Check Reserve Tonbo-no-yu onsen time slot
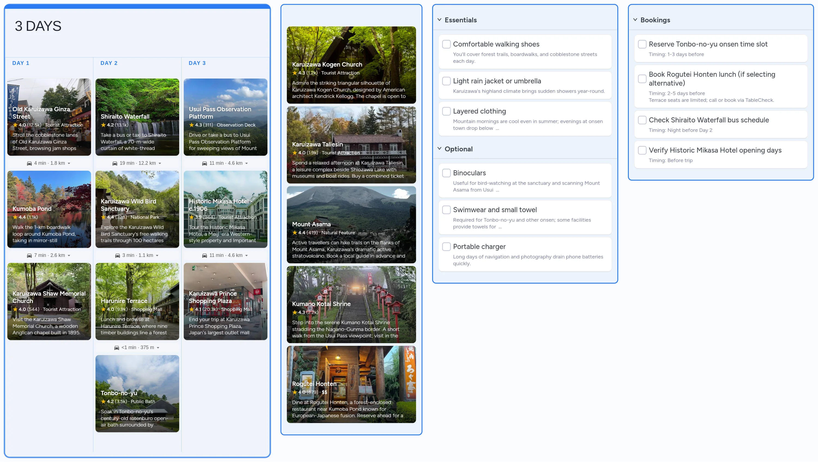The width and height of the screenshot is (818, 462). (642, 44)
